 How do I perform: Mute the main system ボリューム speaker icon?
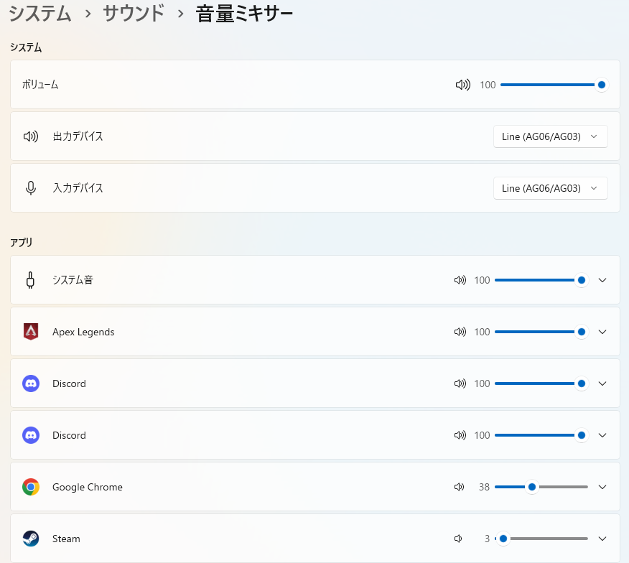(462, 85)
